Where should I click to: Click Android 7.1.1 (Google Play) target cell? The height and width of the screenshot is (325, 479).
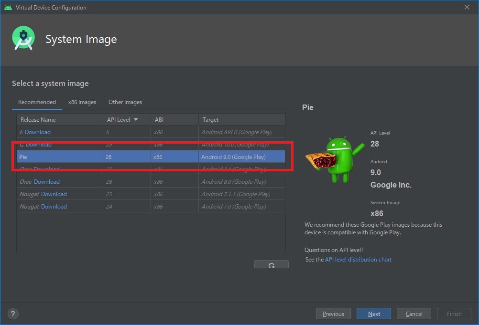[x=242, y=194]
